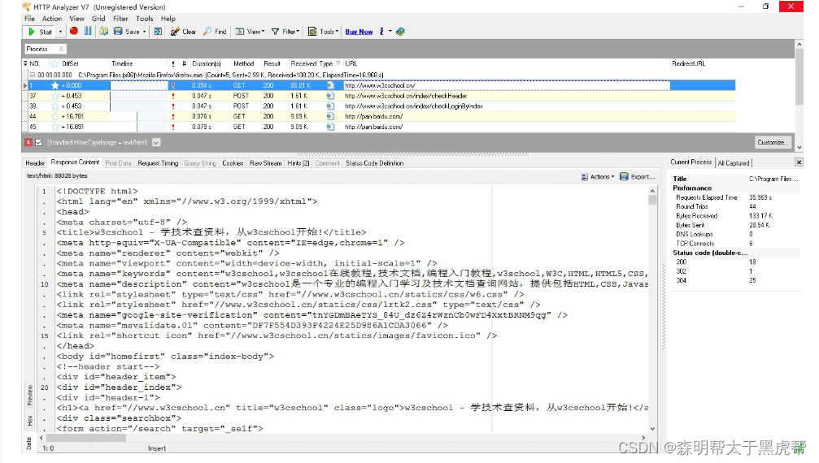Open the Filter menu in menu bar

120,18
